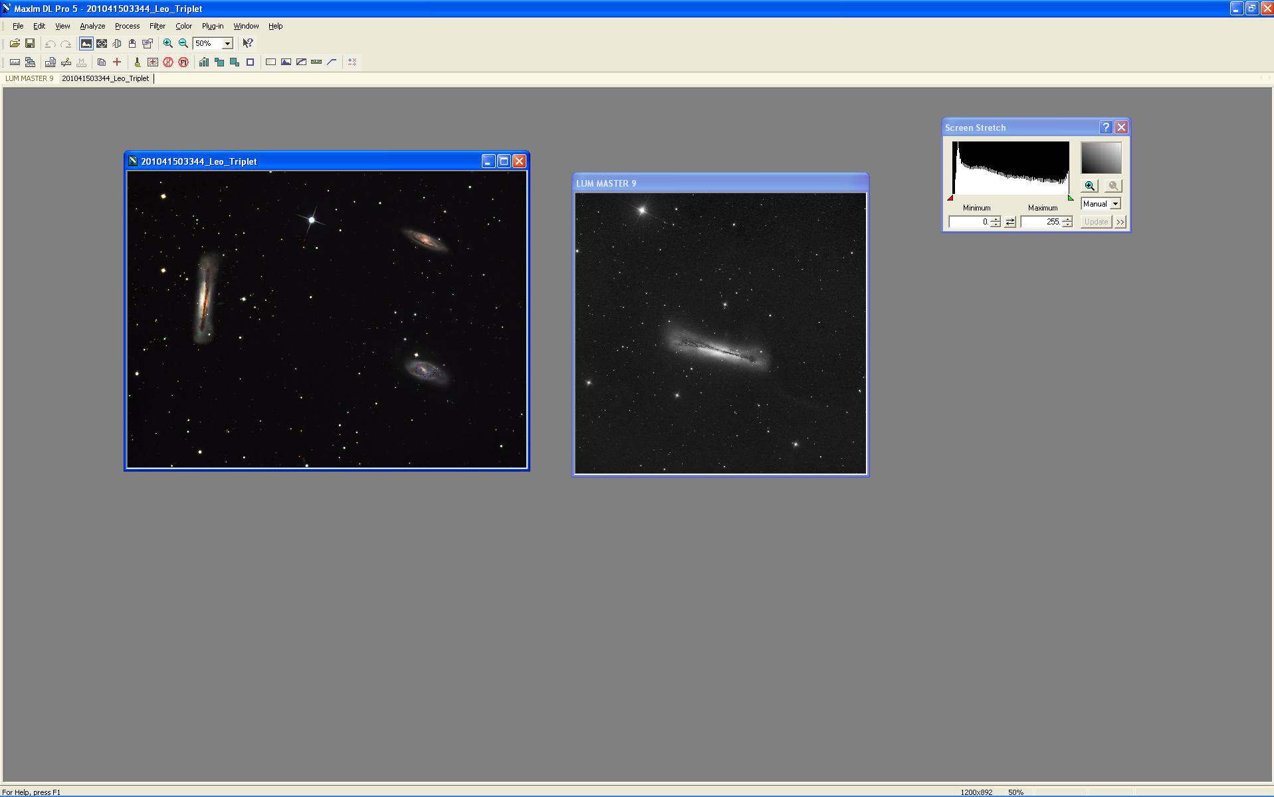Image resolution: width=1274 pixels, height=797 pixels.
Task: Click the gray gradient stretch preview box
Action: 1101,158
